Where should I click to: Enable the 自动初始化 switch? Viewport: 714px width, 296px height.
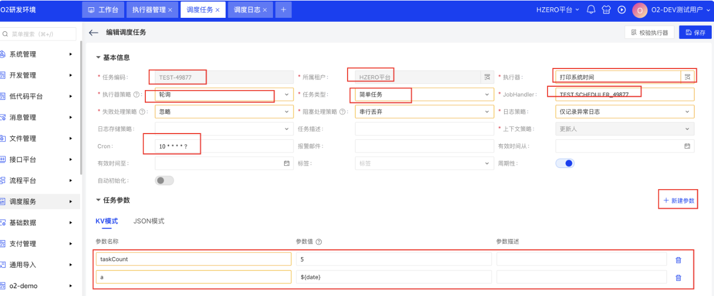(x=164, y=181)
